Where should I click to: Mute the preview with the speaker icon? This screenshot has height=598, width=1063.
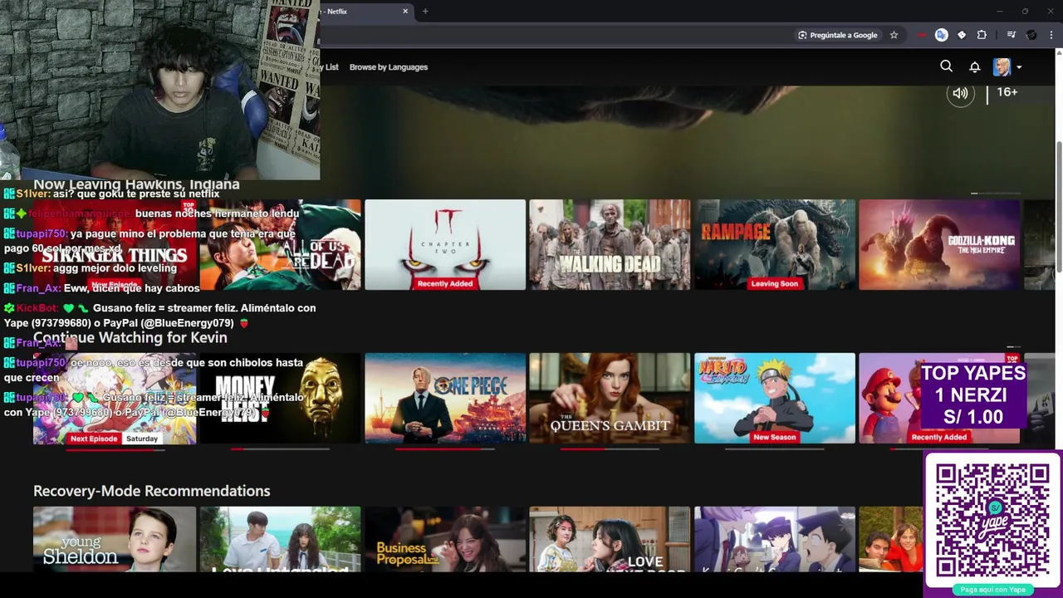960,93
